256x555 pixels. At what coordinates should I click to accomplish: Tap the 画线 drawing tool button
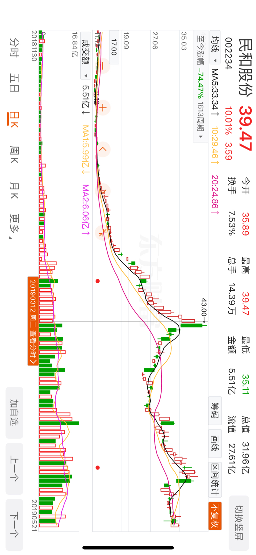(215, 444)
